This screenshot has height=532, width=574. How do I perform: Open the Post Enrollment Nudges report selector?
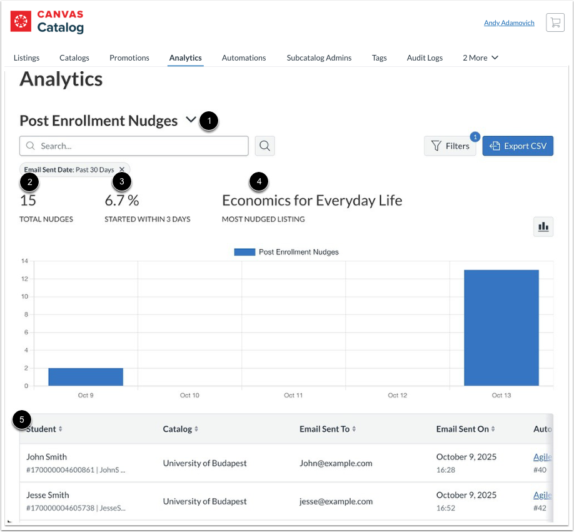(191, 120)
